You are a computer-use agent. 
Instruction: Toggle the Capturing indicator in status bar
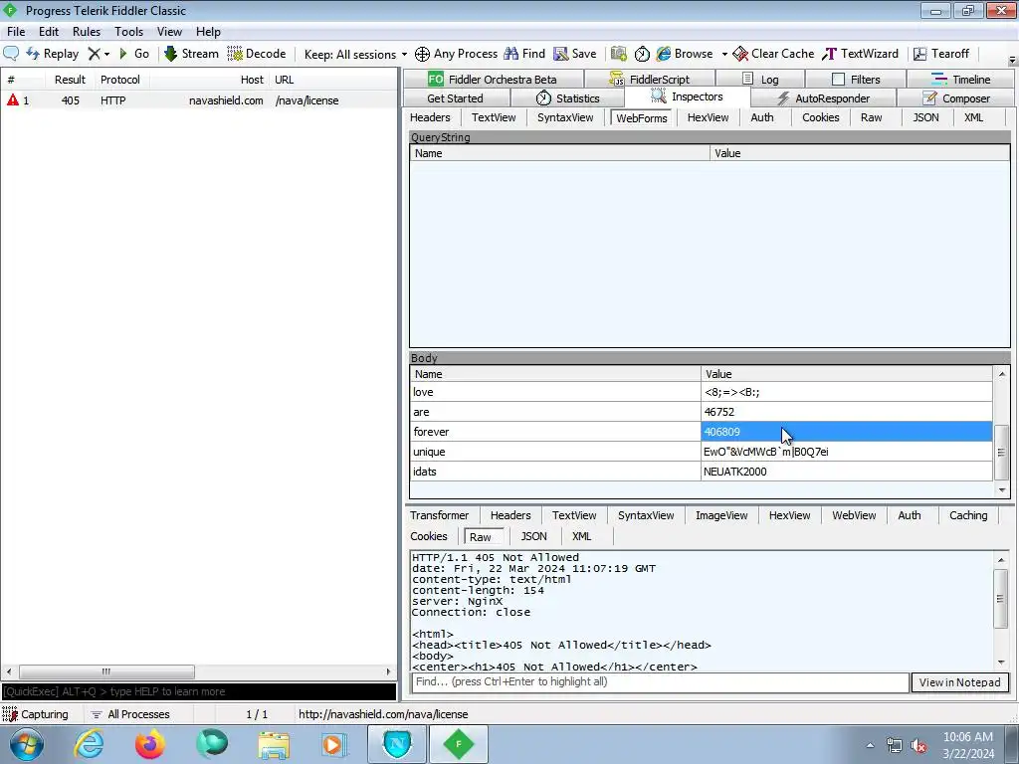pos(36,714)
